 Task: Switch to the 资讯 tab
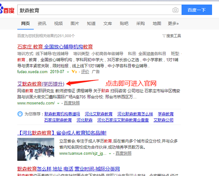tap(42, 24)
